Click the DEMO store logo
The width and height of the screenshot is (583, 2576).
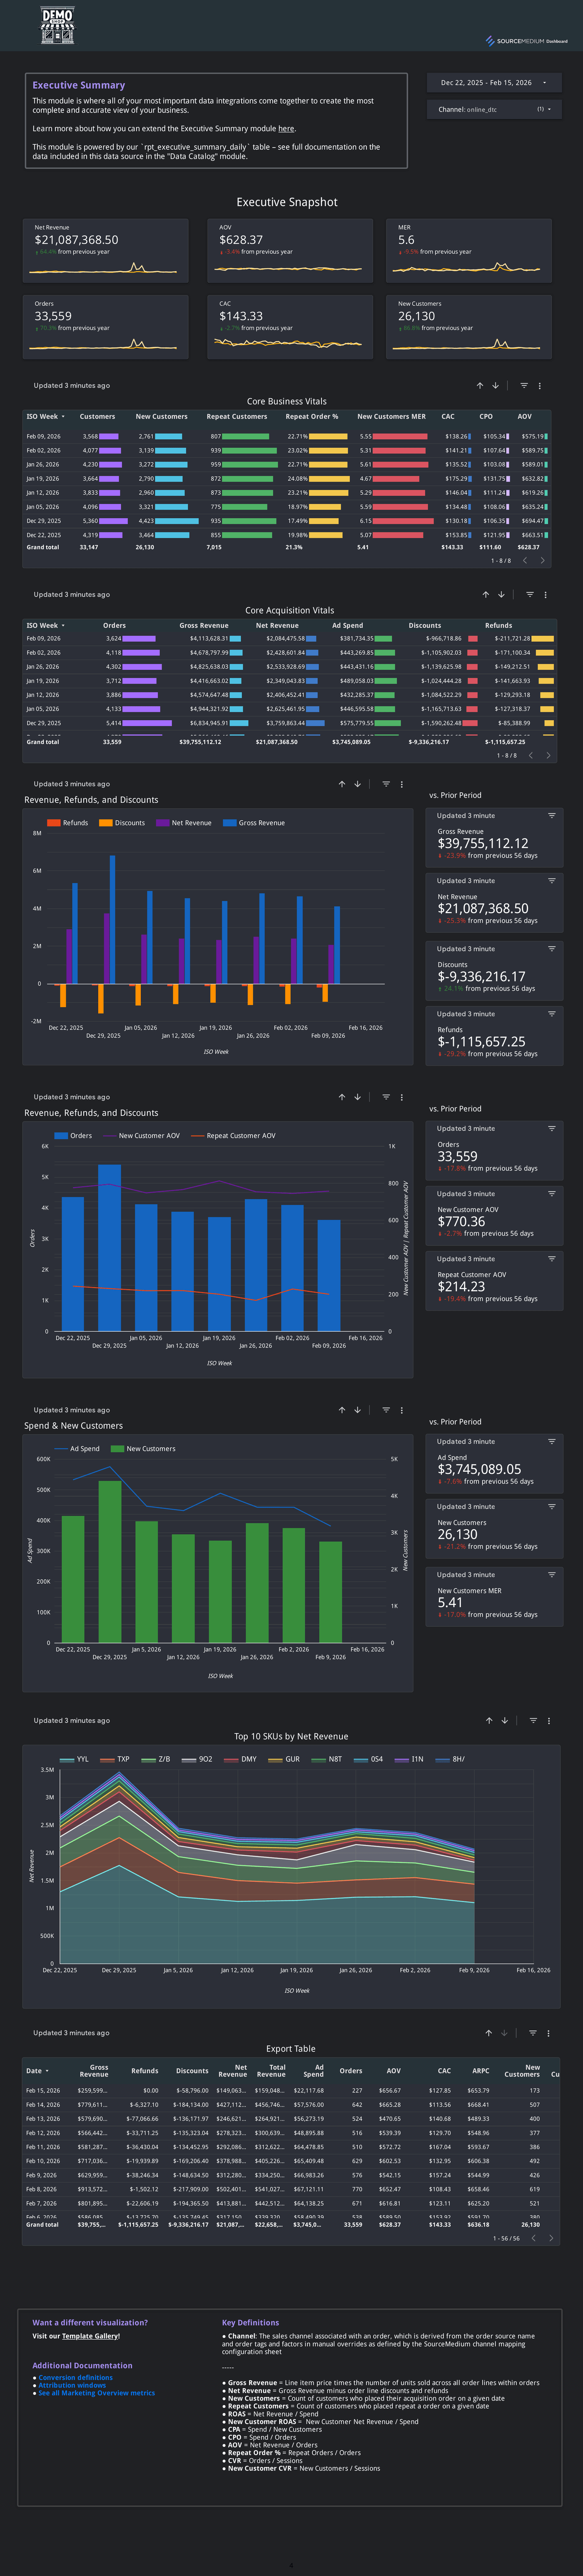(x=57, y=26)
